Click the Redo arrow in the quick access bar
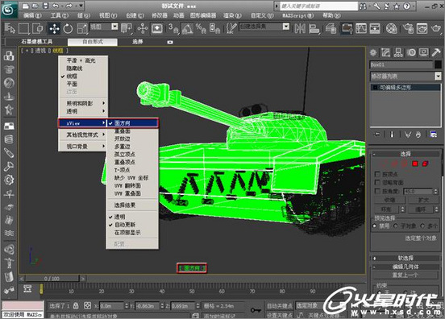 [x=69, y=6]
